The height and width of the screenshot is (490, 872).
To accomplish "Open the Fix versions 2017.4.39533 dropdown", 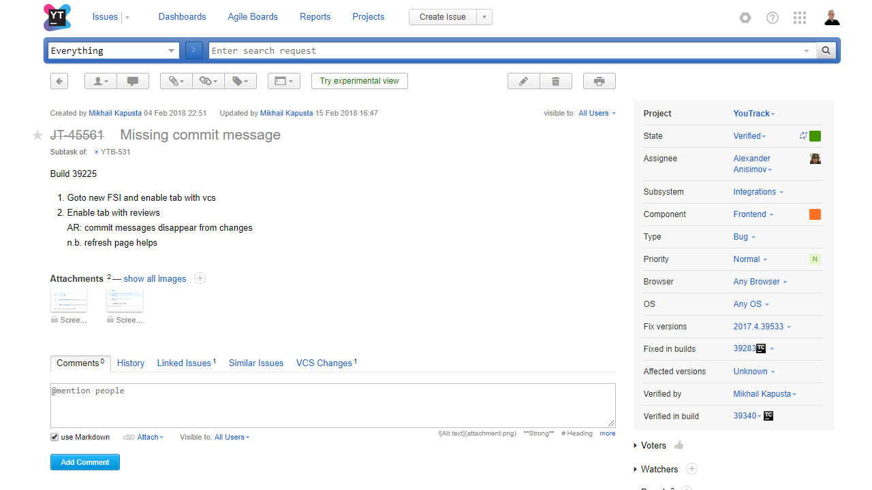I will [x=762, y=327].
